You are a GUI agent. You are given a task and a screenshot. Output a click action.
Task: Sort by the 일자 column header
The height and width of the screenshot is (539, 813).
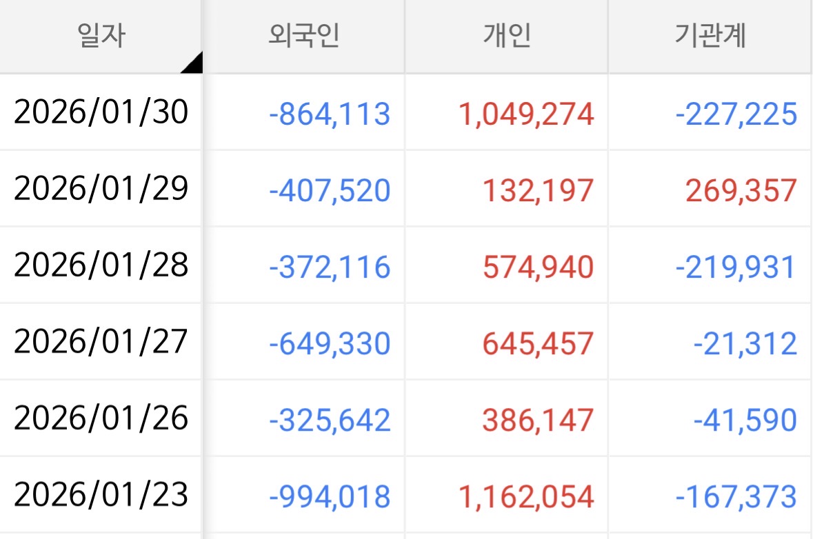[101, 36]
